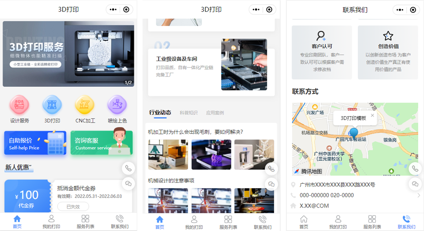Open the purple 喷绘上色 icon
Screen dimensions: 424x231
(117, 104)
